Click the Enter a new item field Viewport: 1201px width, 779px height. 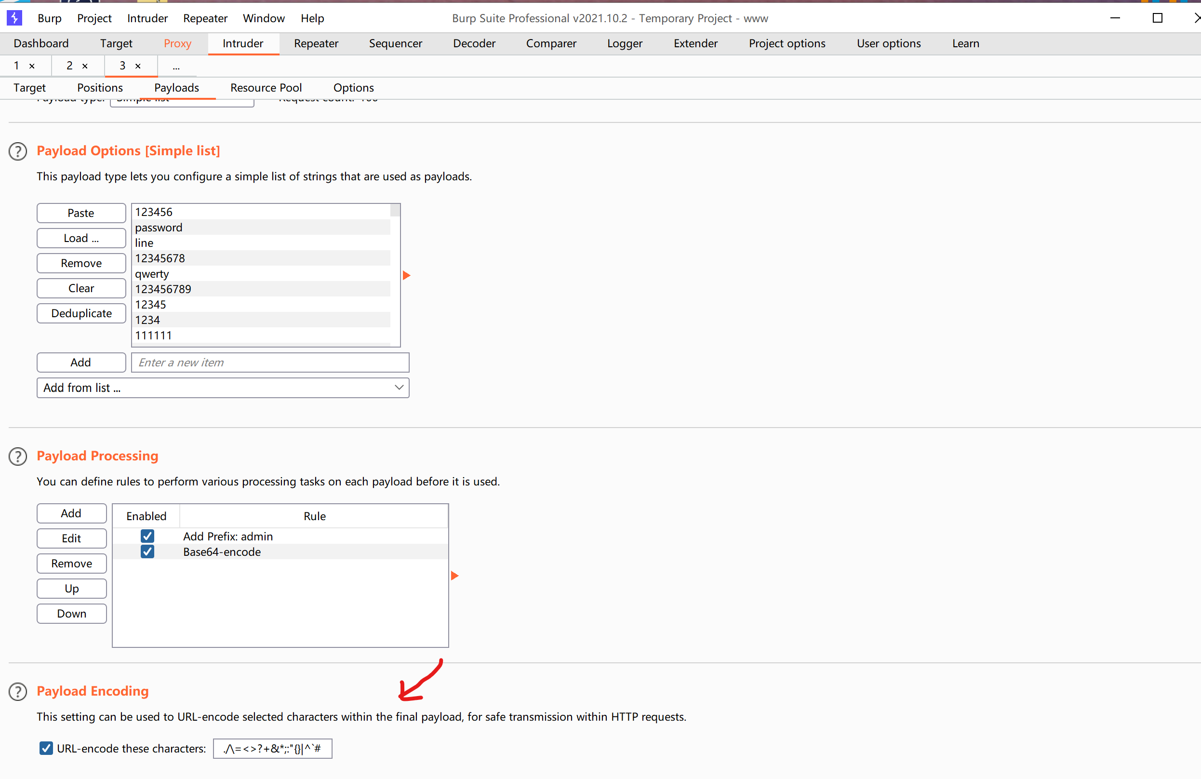[x=270, y=363]
